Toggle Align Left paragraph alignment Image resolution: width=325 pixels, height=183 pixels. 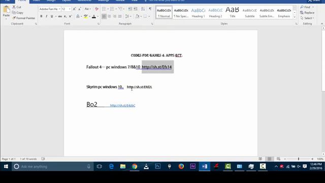tap(104, 16)
